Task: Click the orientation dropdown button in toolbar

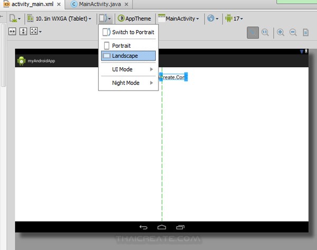Action: click(x=105, y=19)
